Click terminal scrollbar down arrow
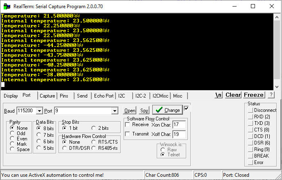This screenshot has width=282, height=180. click(x=277, y=87)
